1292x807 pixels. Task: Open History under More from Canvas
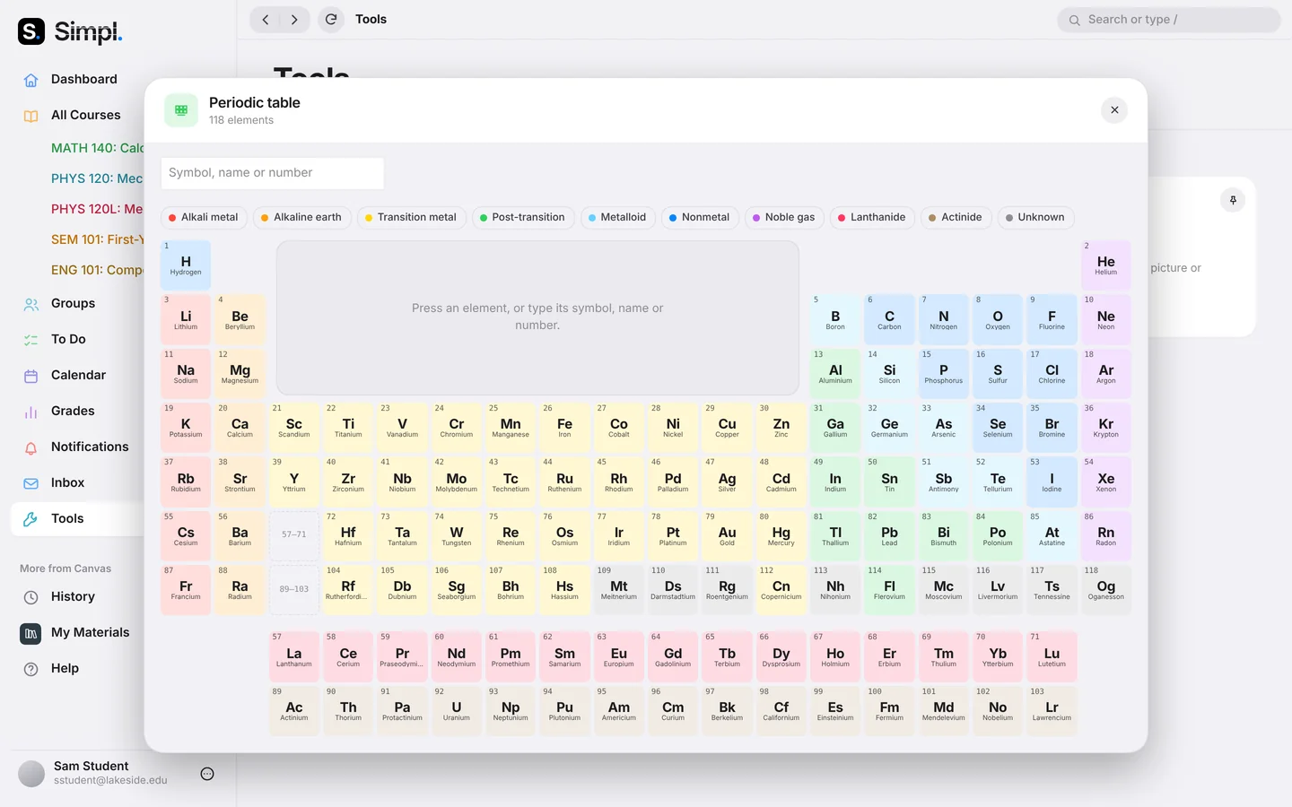[x=73, y=596]
